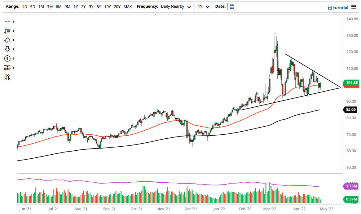Image resolution: width=361 pixels, height=214 pixels.
Task: Select the arrow annotation tool
Action: (8, 49)
